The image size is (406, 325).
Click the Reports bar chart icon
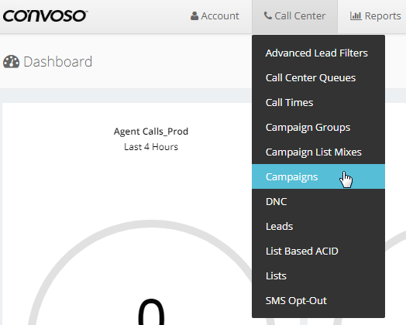(356, 16)
